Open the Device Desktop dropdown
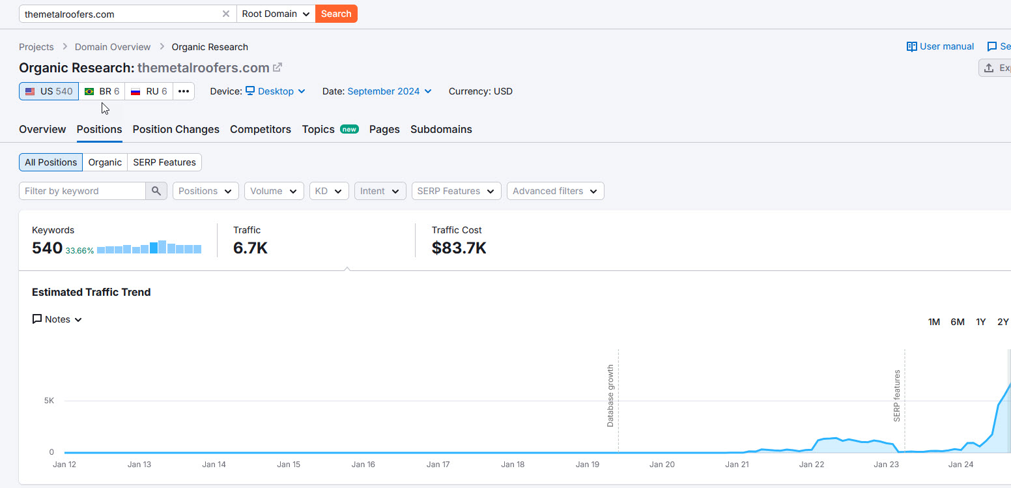The image size is (1011, 488). [276, 91]
